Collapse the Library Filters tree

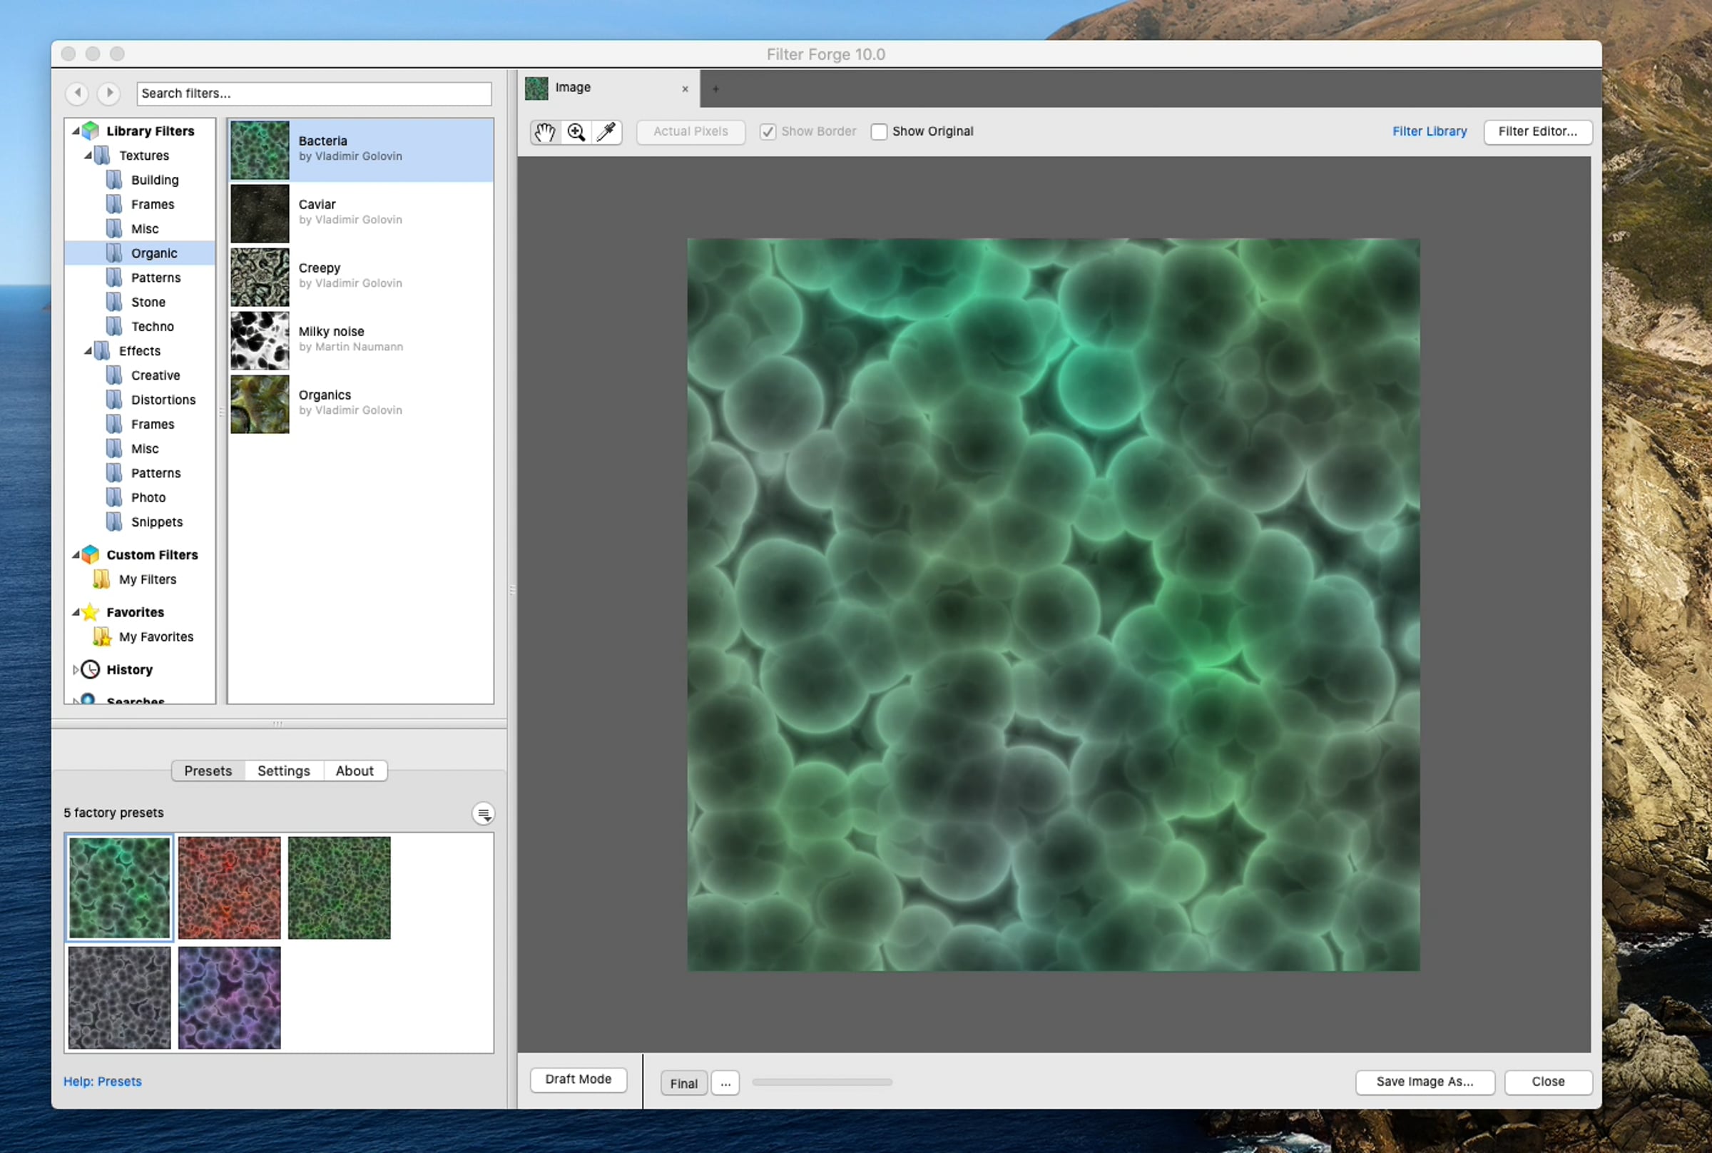pos(76,131)
